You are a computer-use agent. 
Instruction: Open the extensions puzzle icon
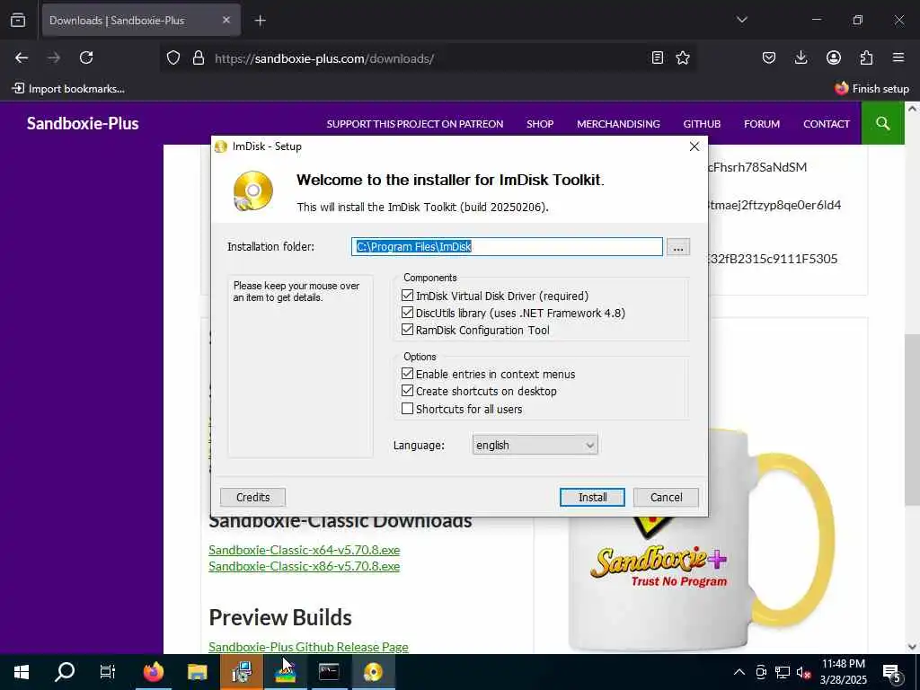(866, 57)
